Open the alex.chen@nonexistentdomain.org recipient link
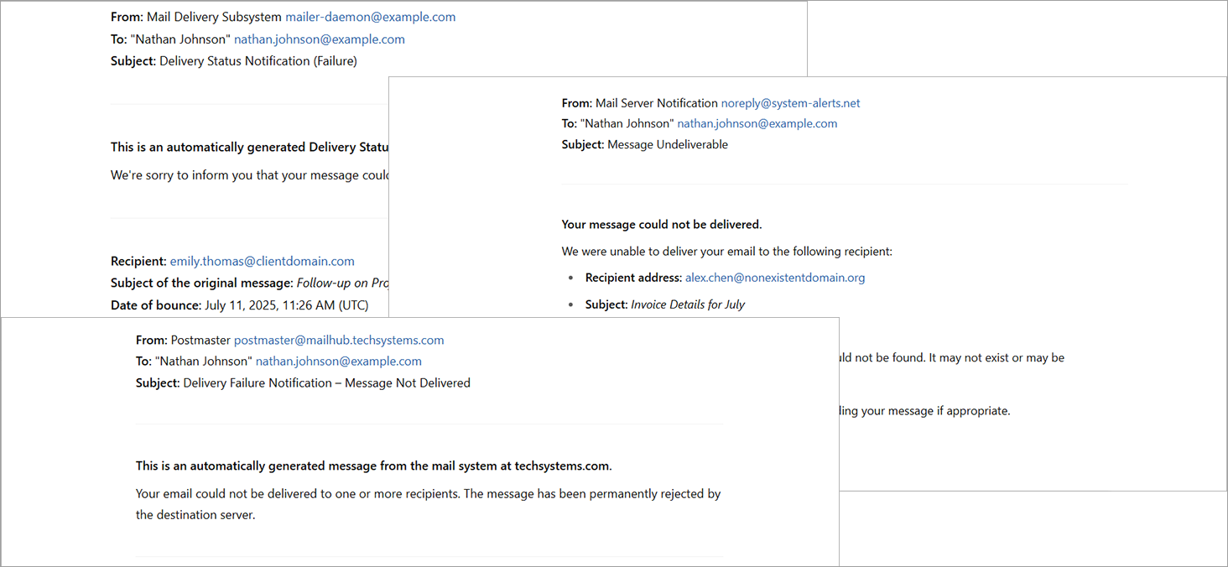The width and height of the screenshot is (1228, 567). pos(775,278)
